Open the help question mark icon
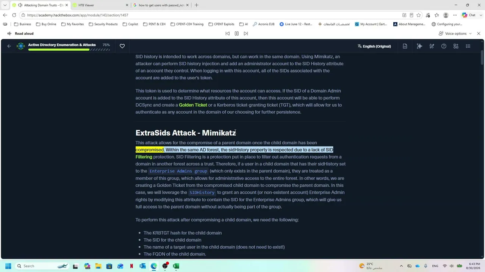This screenshot has height=272, width=485. click(x=444, y=46)
